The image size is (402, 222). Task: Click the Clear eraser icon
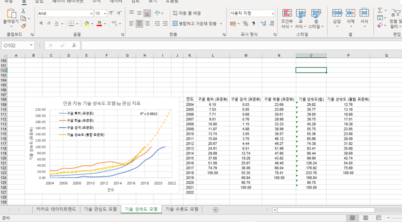(x=380, y=25)
